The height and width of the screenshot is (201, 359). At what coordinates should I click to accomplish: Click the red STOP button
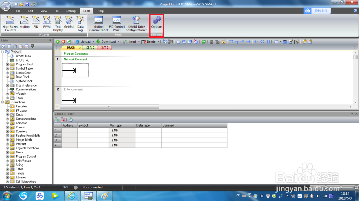pos(63,41)
